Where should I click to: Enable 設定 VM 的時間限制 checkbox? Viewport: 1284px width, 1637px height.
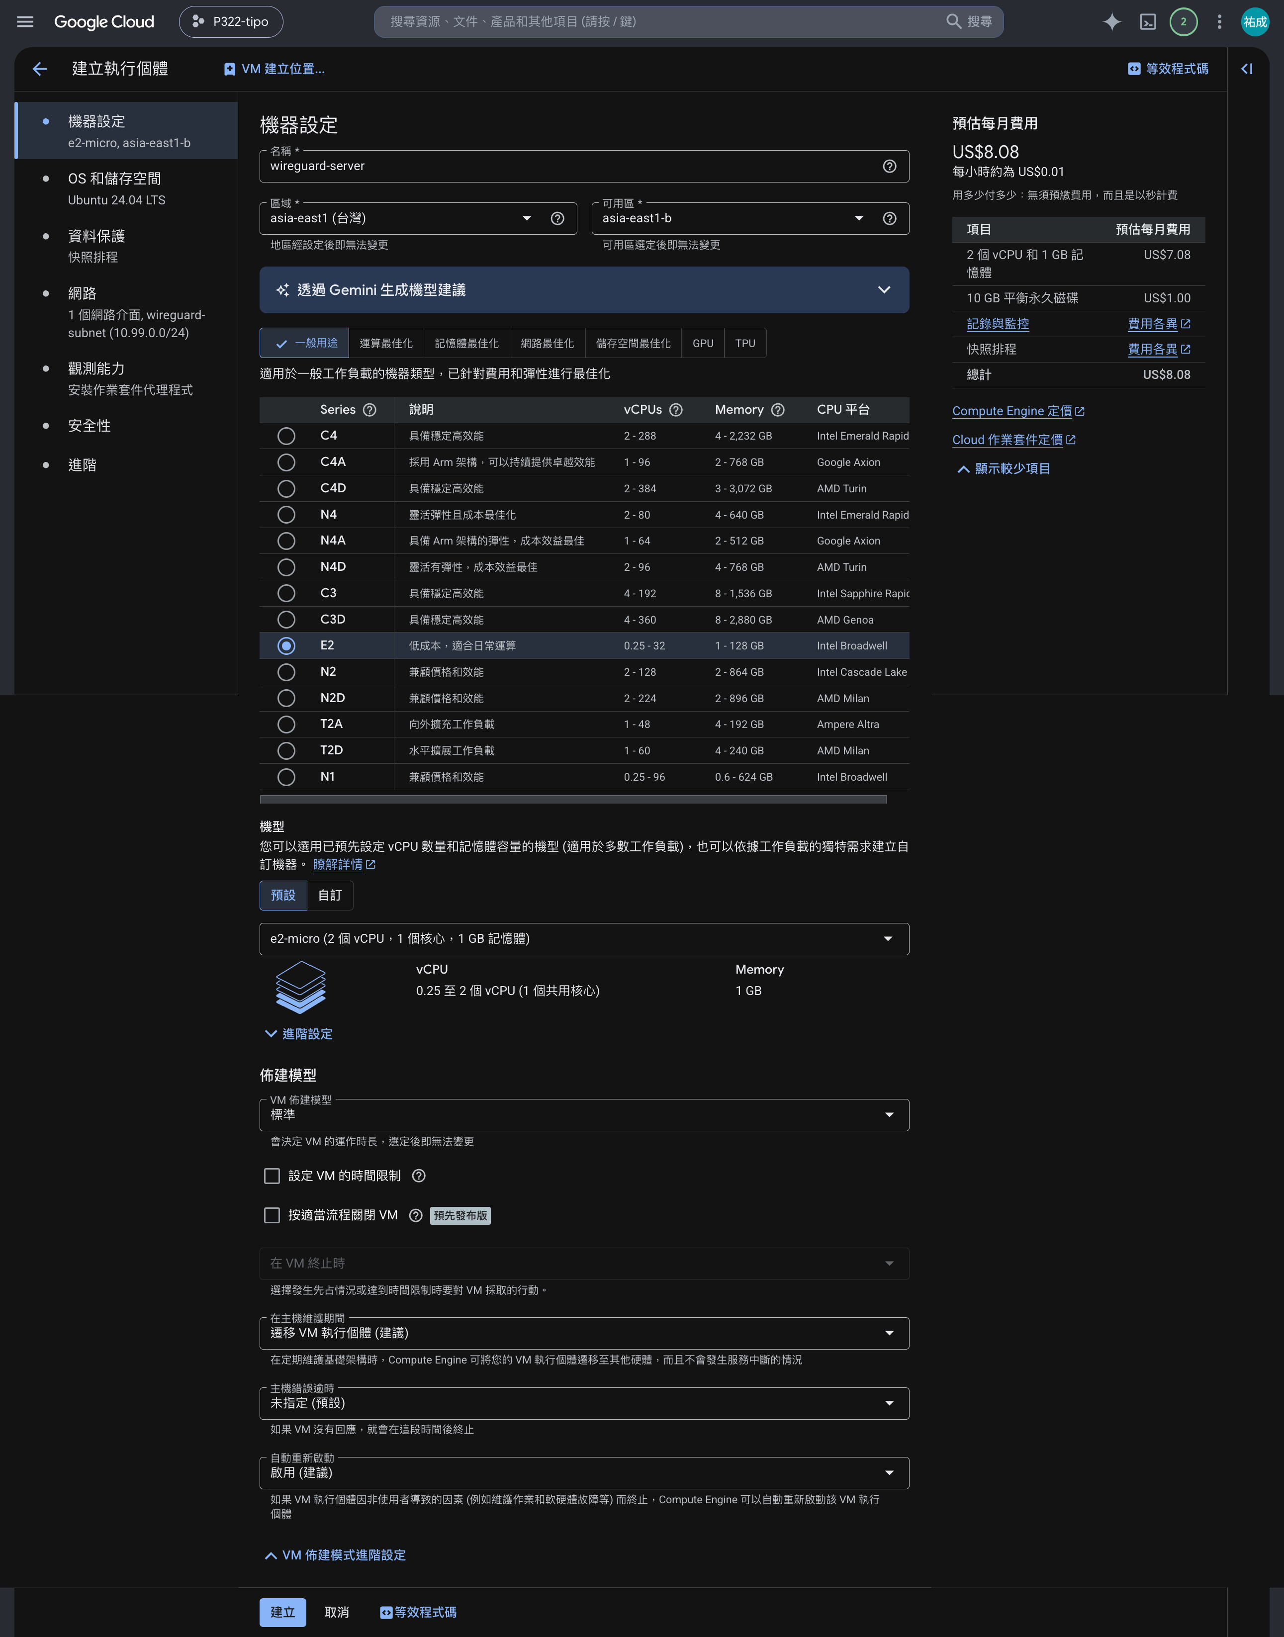coord(272,1176)
